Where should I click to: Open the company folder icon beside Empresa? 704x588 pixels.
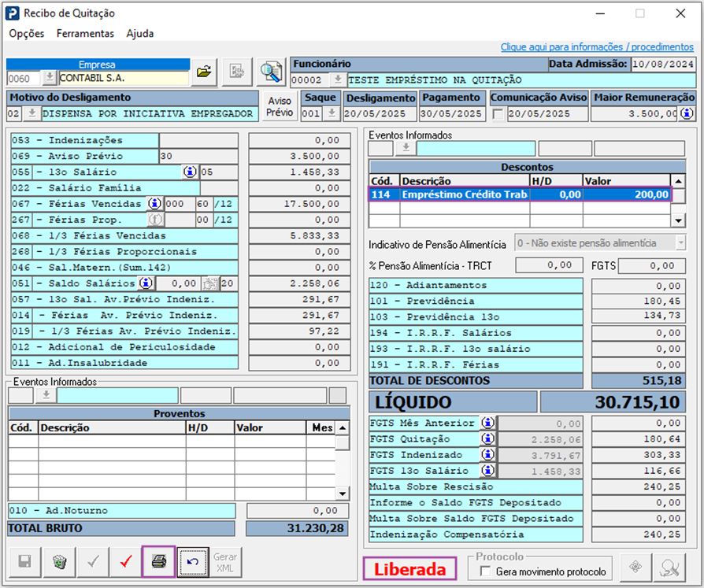204,72
